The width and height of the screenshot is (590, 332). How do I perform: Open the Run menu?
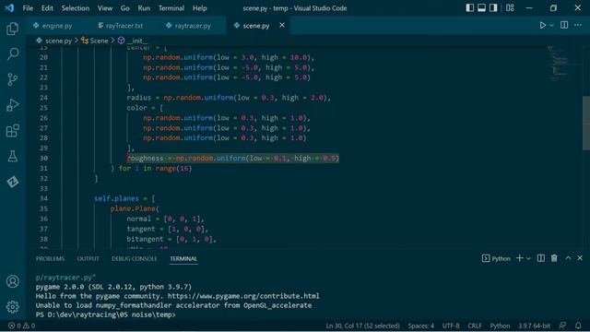click(x=144, y=8)
